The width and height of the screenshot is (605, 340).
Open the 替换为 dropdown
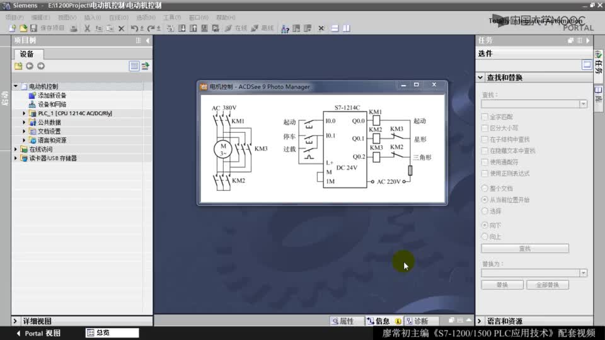[583, 273]
